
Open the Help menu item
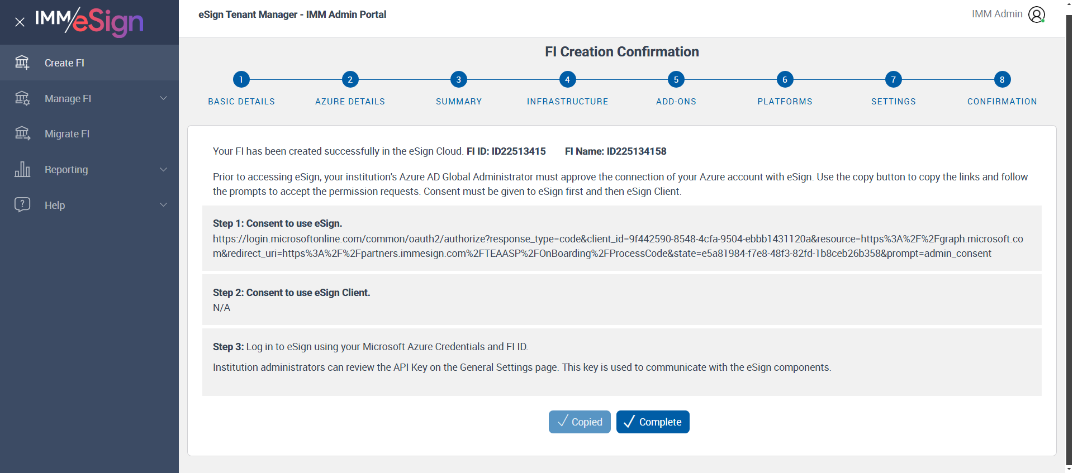(x=89, y=205)
